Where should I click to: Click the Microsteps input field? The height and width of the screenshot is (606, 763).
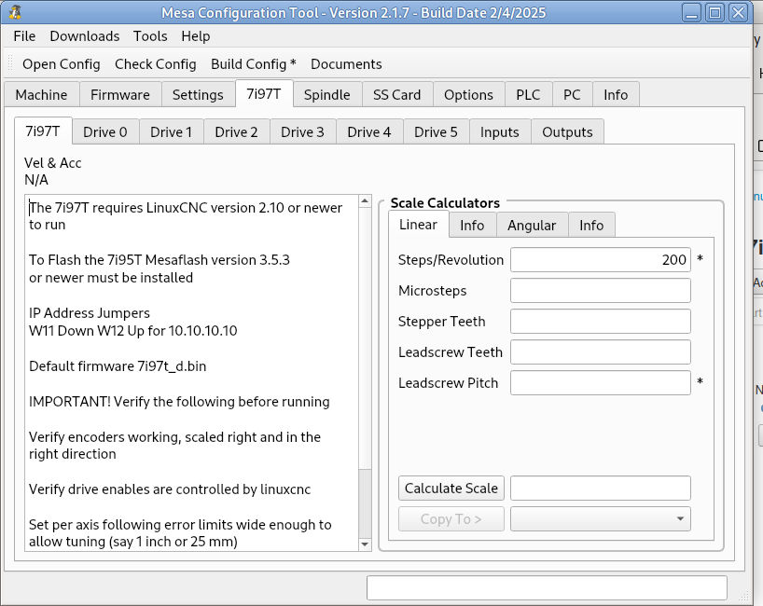pos(601,290)
